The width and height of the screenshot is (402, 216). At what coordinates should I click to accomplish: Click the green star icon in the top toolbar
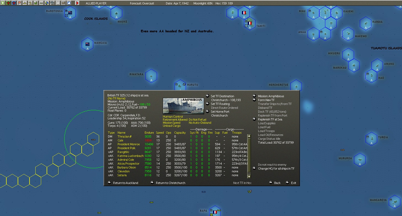point(3,3)
